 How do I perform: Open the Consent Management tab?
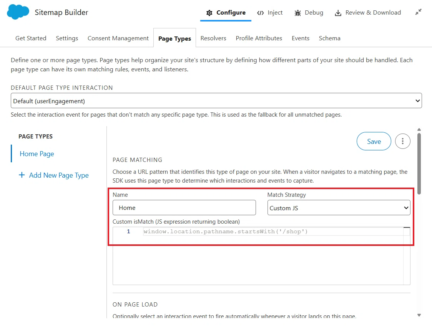[x=118, y=38]
